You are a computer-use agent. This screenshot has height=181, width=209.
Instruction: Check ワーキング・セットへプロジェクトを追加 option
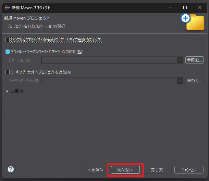7,72
